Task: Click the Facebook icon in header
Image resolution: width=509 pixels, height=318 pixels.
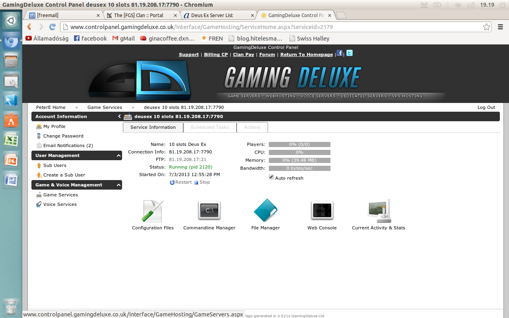Action: click(339, 53)
